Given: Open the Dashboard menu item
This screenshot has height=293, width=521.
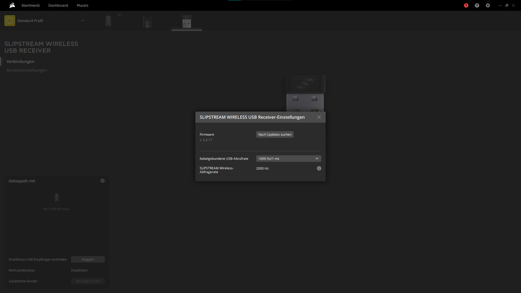Looking at the screenshot, I should pyautogui.click(x=58, y=5).
